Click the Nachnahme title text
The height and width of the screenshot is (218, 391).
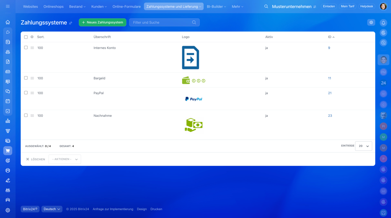[103, 116]
